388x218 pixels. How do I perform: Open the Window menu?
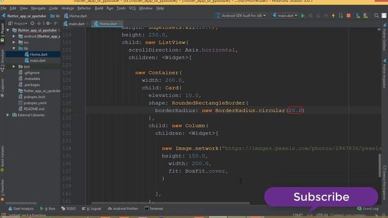(145, 8)
